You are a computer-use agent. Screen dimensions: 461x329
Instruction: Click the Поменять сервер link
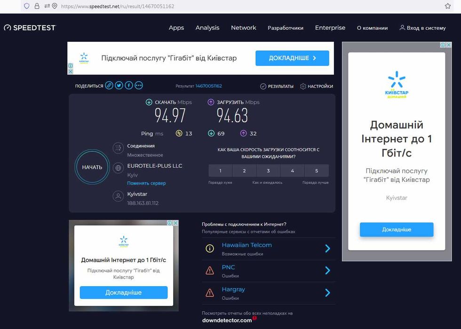coord(146,183)
